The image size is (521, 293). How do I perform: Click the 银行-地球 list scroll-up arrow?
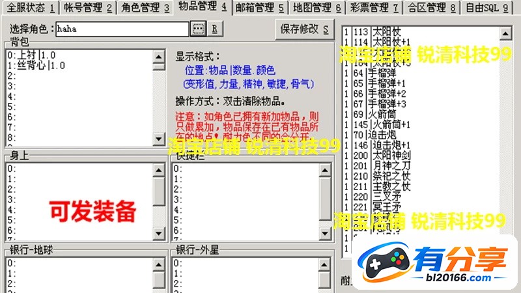point(159,265)
